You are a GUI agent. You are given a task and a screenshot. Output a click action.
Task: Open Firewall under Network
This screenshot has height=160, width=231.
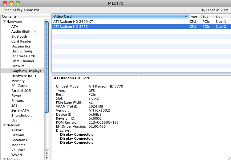(18, 135)
